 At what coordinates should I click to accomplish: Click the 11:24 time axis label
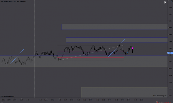(x=142, y=100)
